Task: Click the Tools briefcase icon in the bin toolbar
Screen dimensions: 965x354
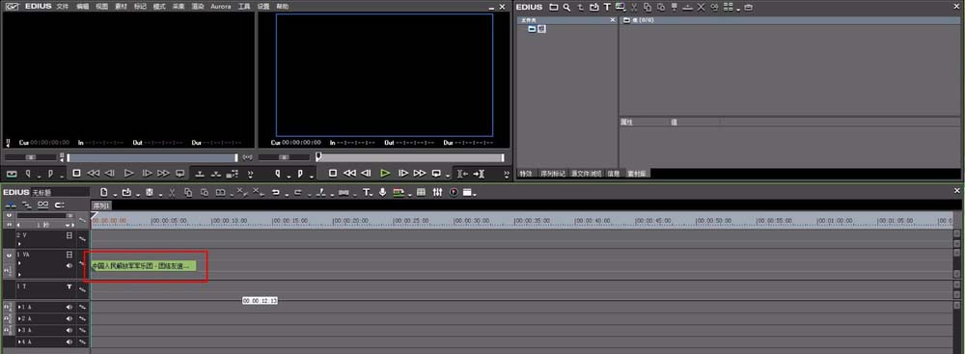Action: [749, 8]
